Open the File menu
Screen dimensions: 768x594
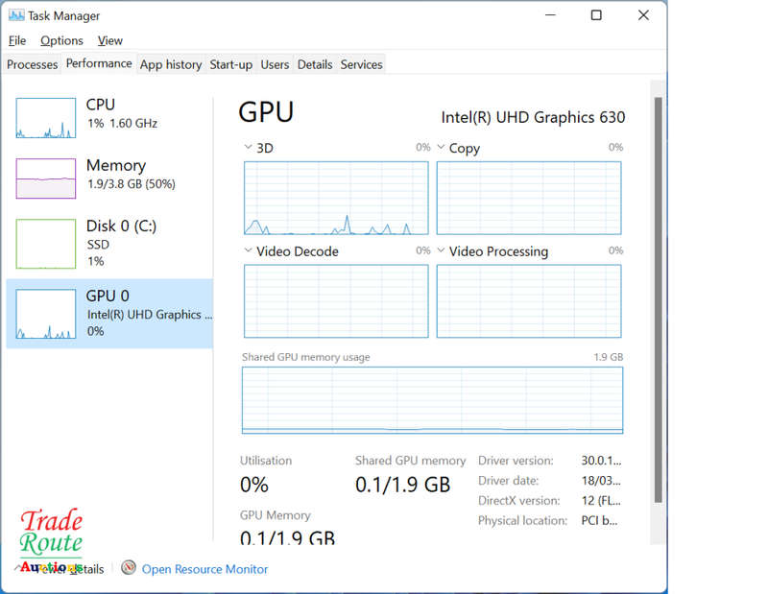17,40
